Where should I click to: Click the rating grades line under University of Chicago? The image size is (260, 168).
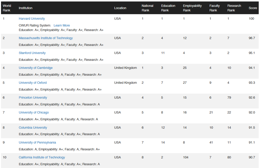click(58, 119)
